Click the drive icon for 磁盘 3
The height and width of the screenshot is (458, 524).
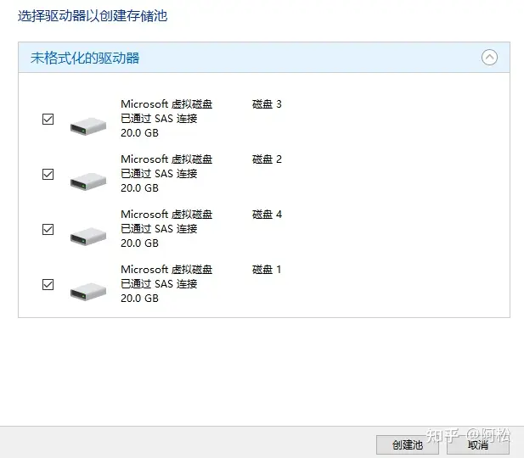tap(88, 126)
